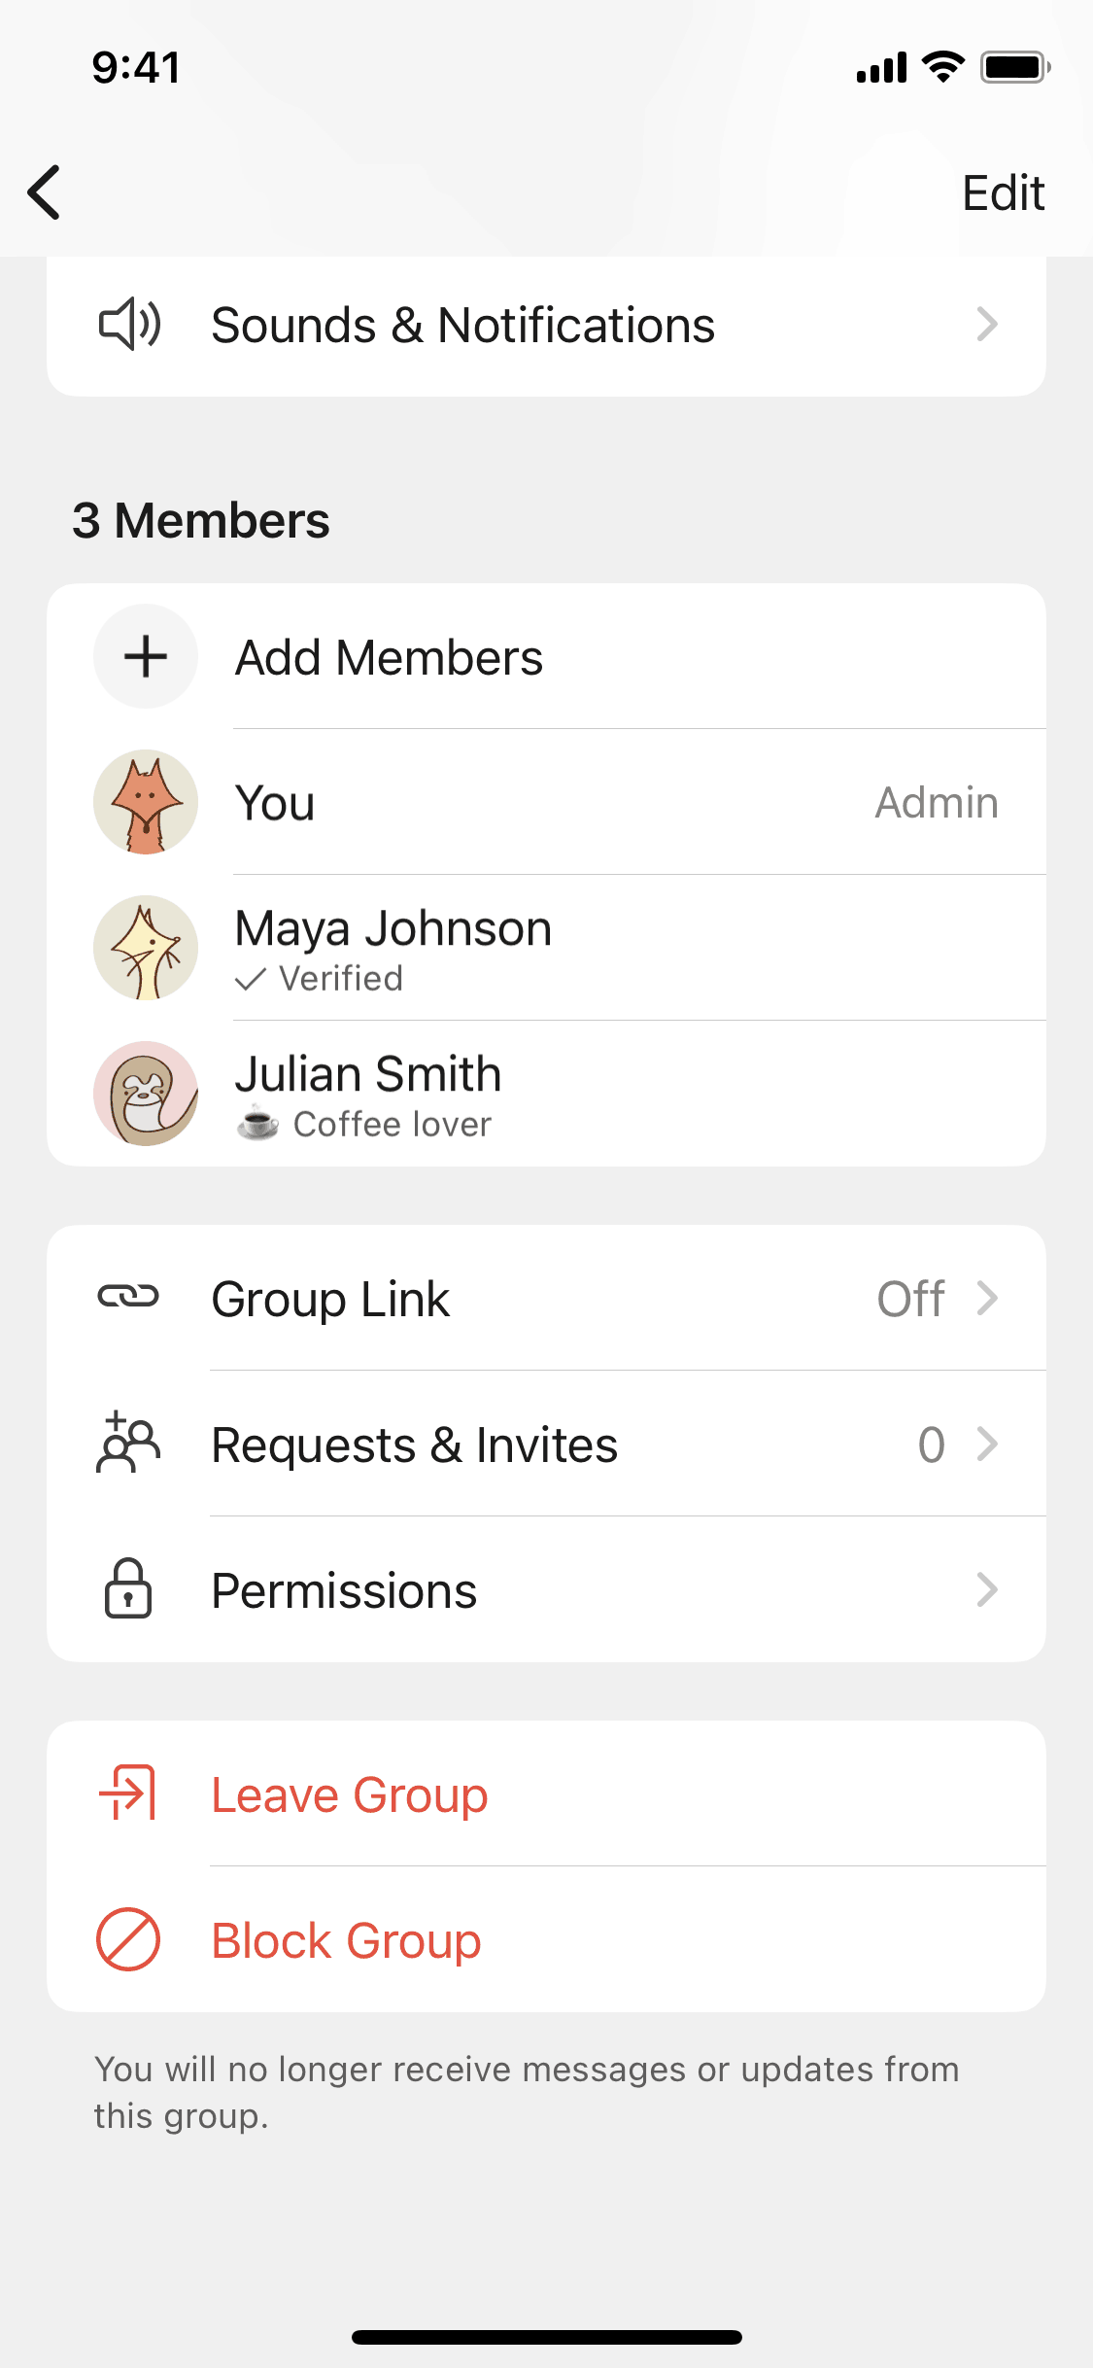Select member Maya Johnson
This screenshot has height=2368, width=1093.
(393, 929)
